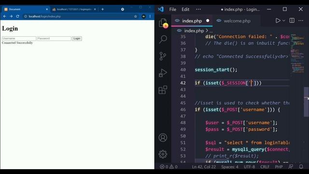
Task: Open notifications bell in status bar
Action: (301, 167)
